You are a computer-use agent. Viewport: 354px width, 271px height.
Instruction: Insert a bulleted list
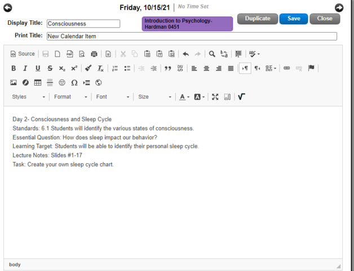(127, 68)
